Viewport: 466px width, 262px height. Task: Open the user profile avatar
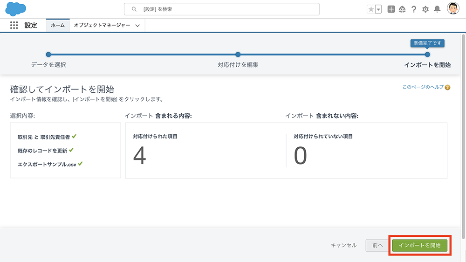(x=453, y=8)
